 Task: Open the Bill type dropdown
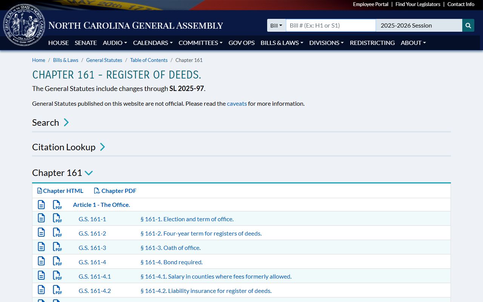click(276, 25)
